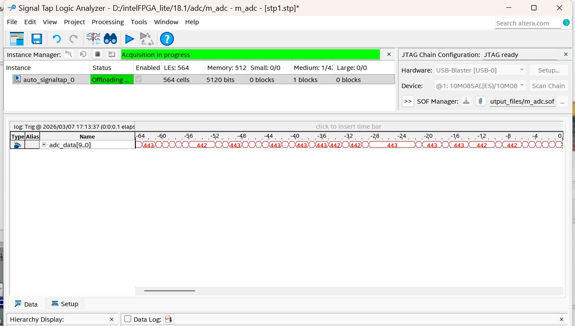575x326 pixels.
Task: Switch to the Setup tab
Action: (65, 304)
